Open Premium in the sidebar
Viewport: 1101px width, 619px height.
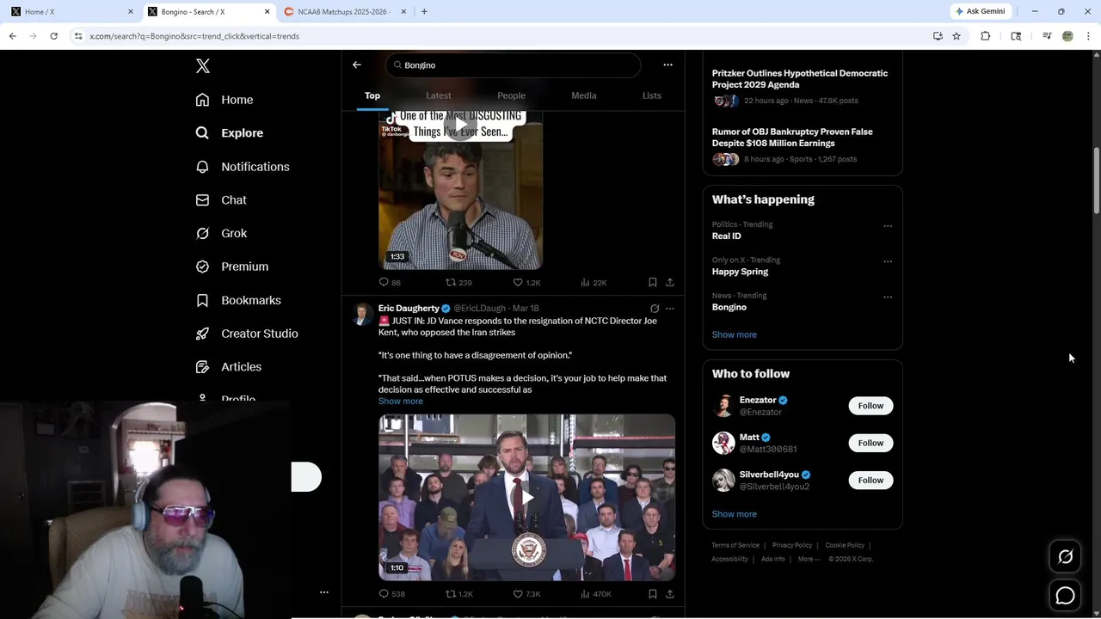pos(232,267)
